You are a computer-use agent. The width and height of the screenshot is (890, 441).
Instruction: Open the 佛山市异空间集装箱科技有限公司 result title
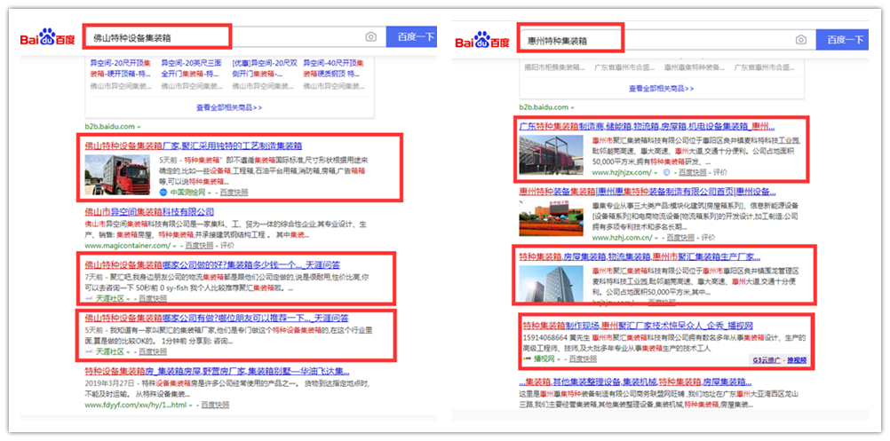pos(149,211)
